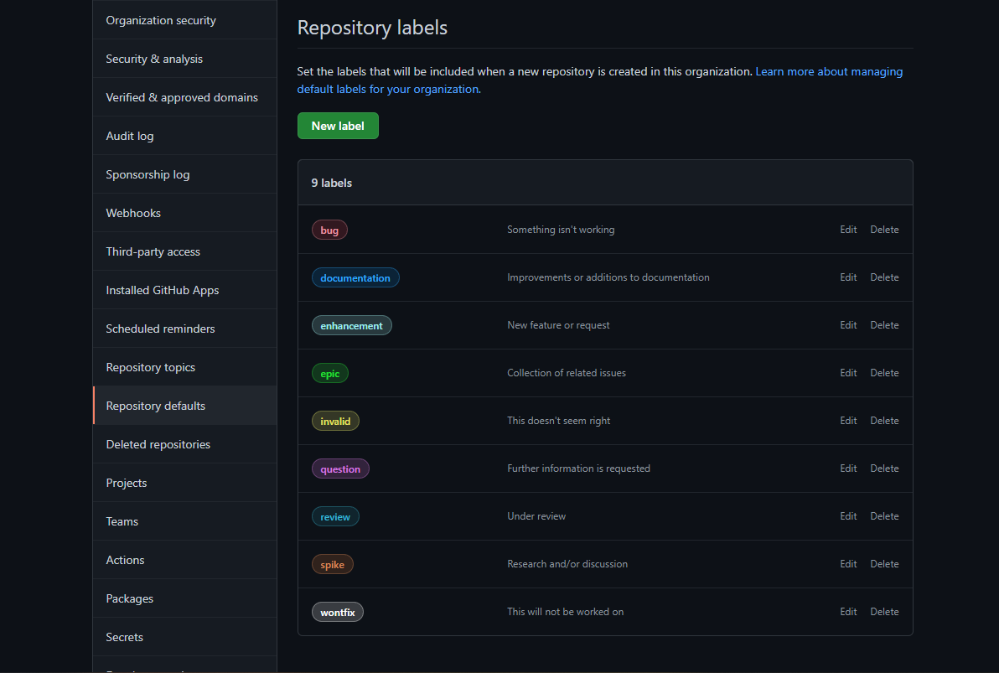Viewport: 999px width, 673px height.
Task: Click the green epic label tag
Action: [330, 374]
